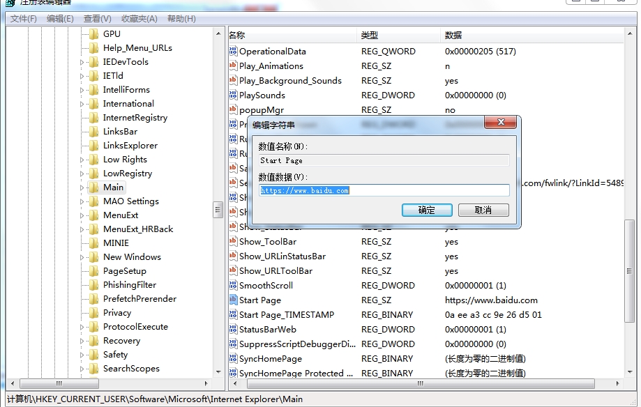
Task: Open the 收藏夹(A) menu
Action: tap(139, 19)
